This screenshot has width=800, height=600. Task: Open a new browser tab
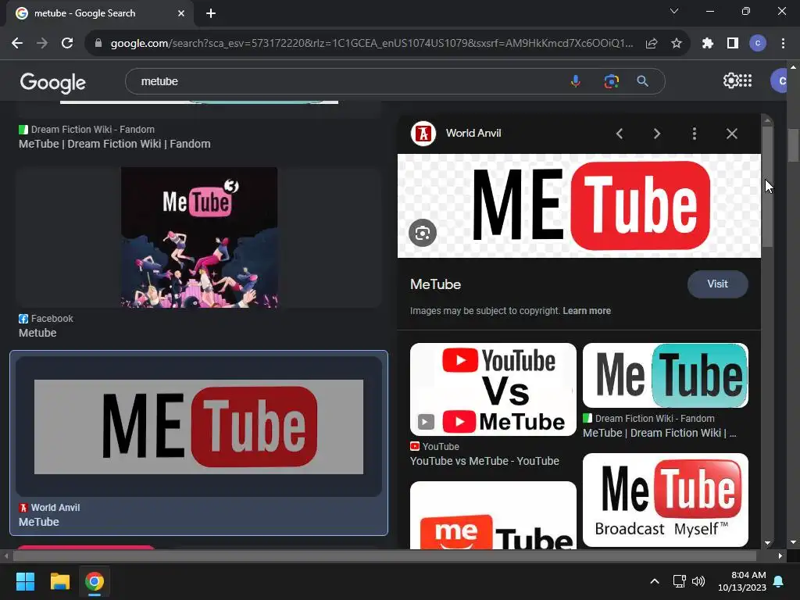[x=211, y=13]
